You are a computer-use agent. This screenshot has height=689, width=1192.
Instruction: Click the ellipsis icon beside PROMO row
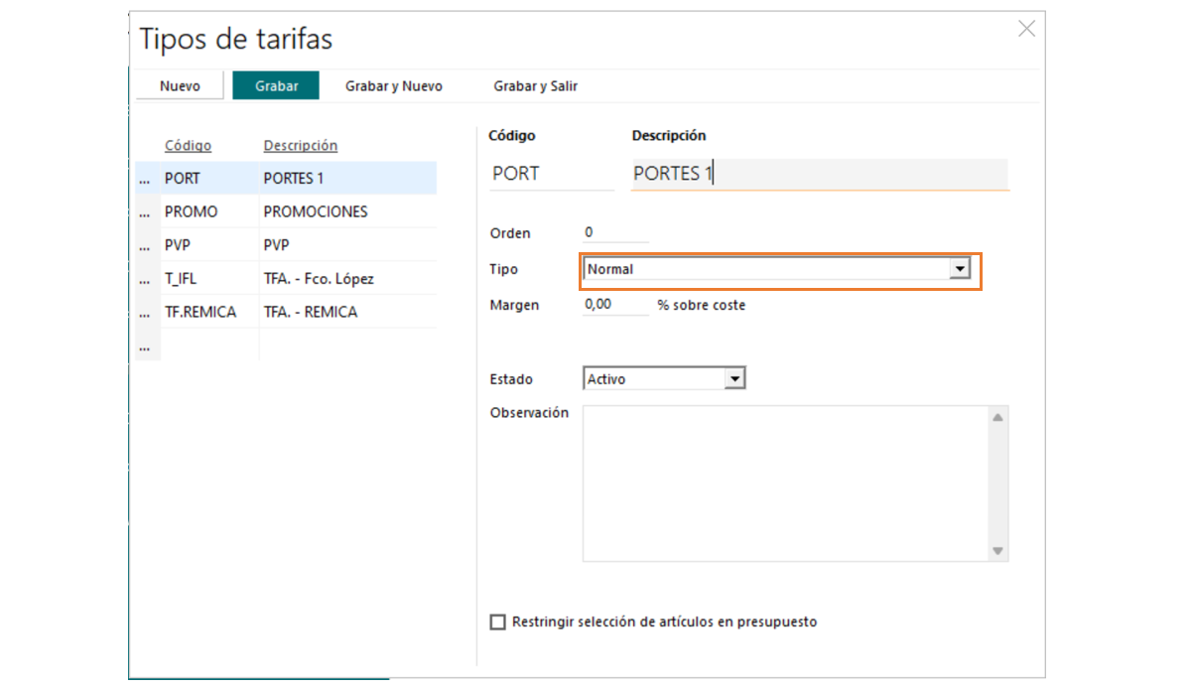[145, 212]
